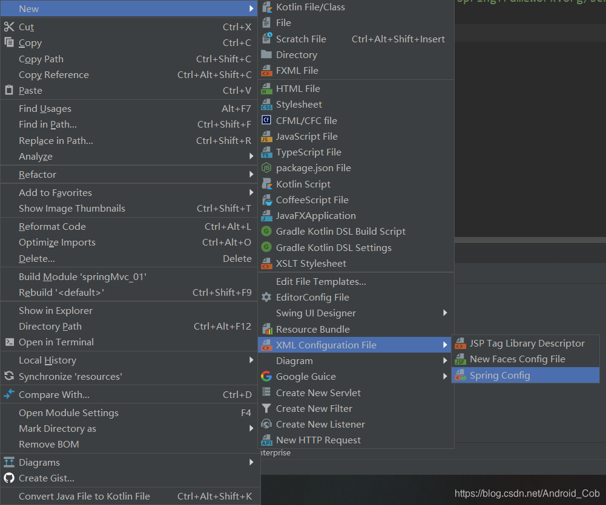Image resolution: width=606 pixels, height=505 pixels.
Task: Click the TypeScript File icon
Action: pos(266,152)
